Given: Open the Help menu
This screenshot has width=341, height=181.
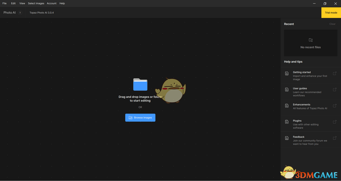Looking at the screenshot, I should coord(62,3).
